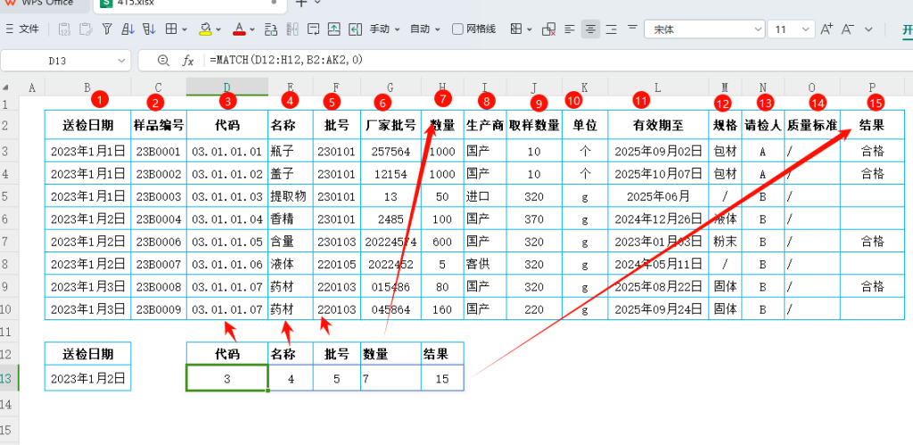The image size is (913, 445).
Task: Click cell 15 under 结果 in row 13
Action: tap(442, 379)
